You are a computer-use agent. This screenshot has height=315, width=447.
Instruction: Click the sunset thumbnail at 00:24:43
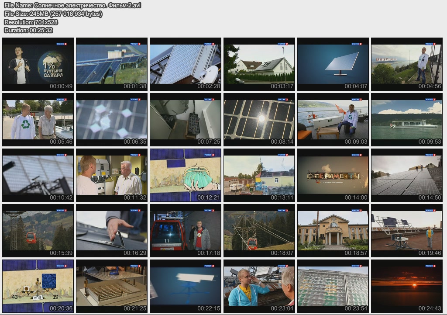[x=407, y=286]
